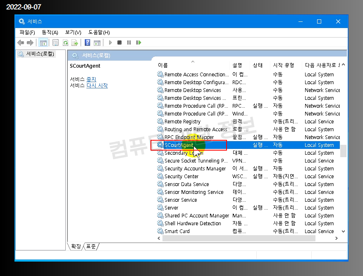The width and height of the screenshot is (363, 276).
Task: Select the SCourtAgent service row
Action: [x=248, y=145]
